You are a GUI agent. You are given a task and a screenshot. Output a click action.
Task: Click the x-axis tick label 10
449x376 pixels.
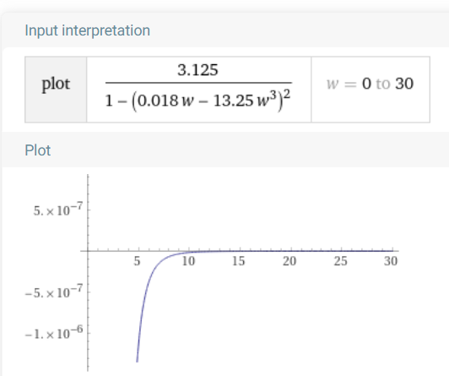click(189, 261)
